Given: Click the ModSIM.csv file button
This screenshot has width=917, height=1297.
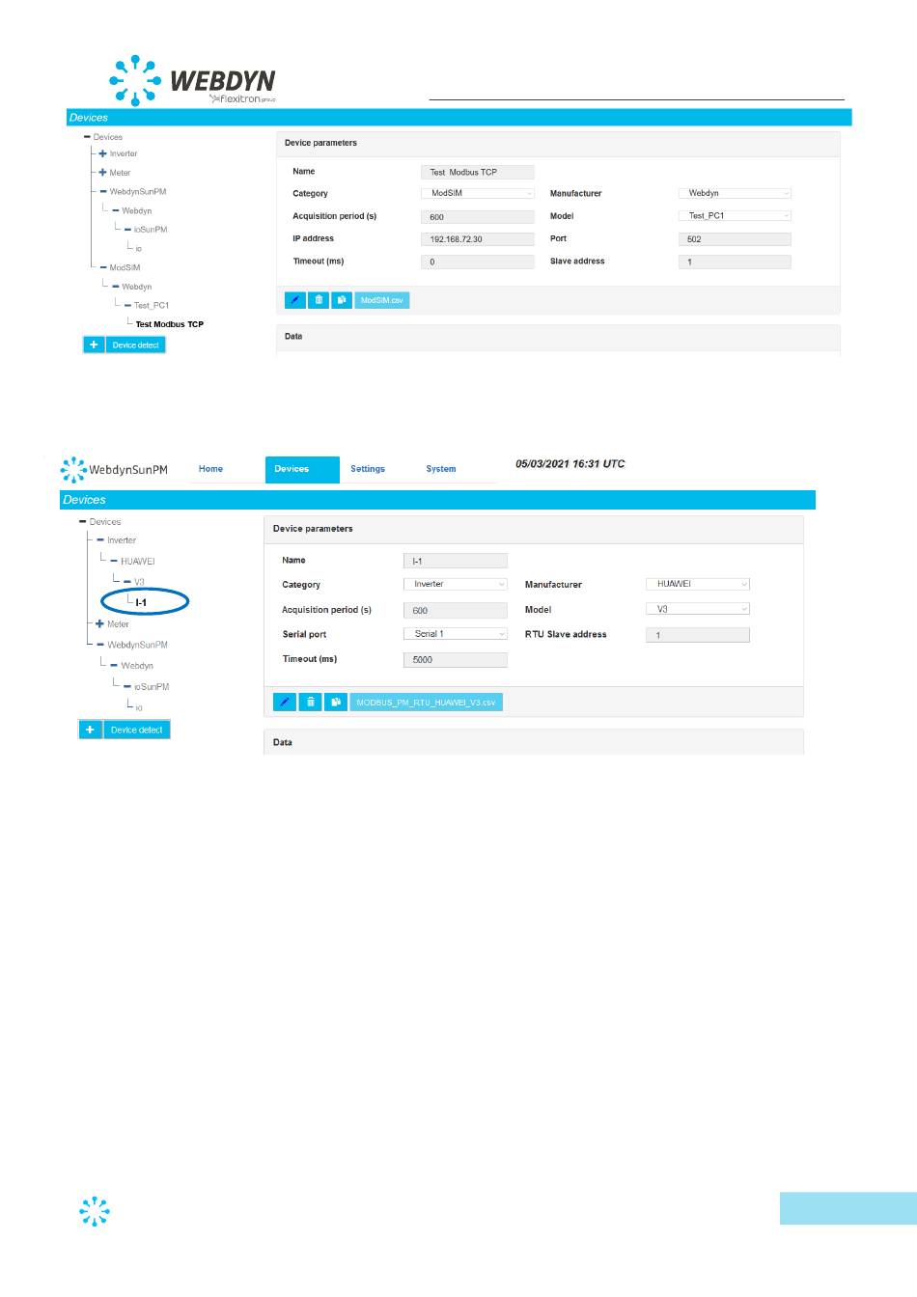Looking at the screenshot, I should coord(382,300).
